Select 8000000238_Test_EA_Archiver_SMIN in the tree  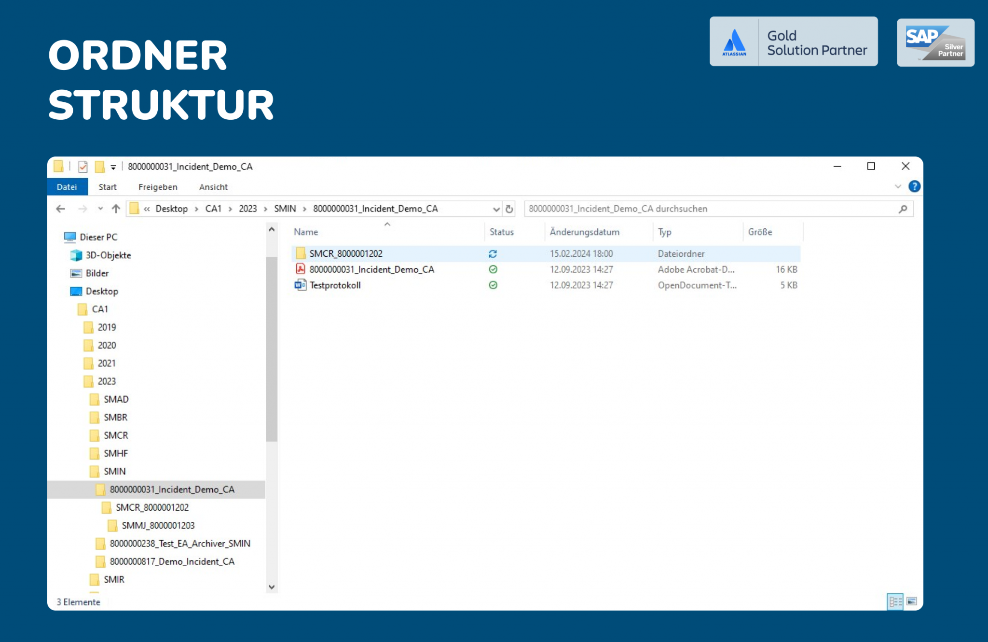[179, 544]
